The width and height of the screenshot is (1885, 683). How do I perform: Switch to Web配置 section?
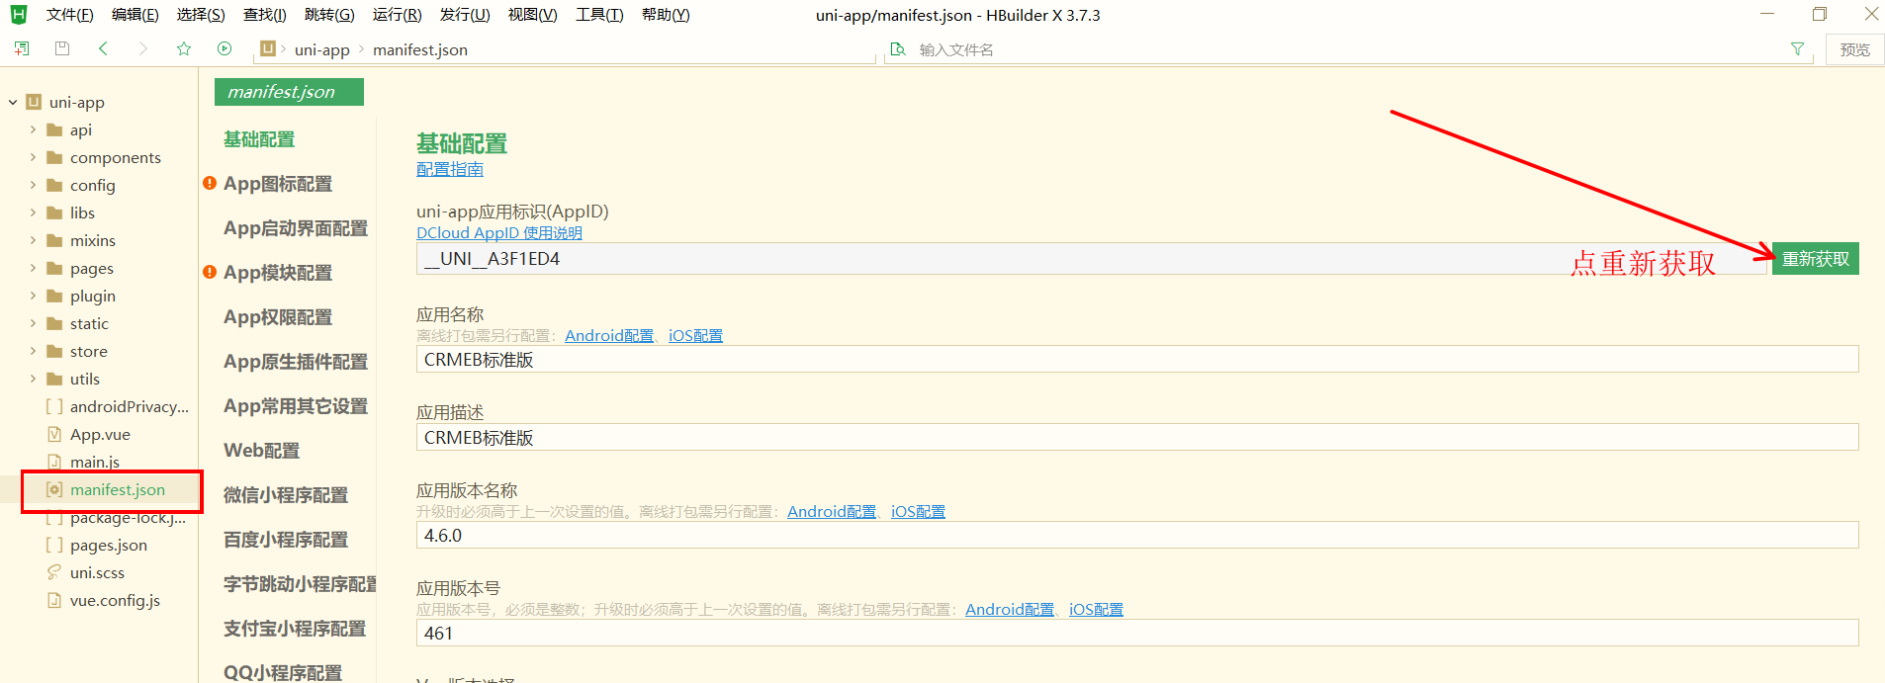click(261, 451)
